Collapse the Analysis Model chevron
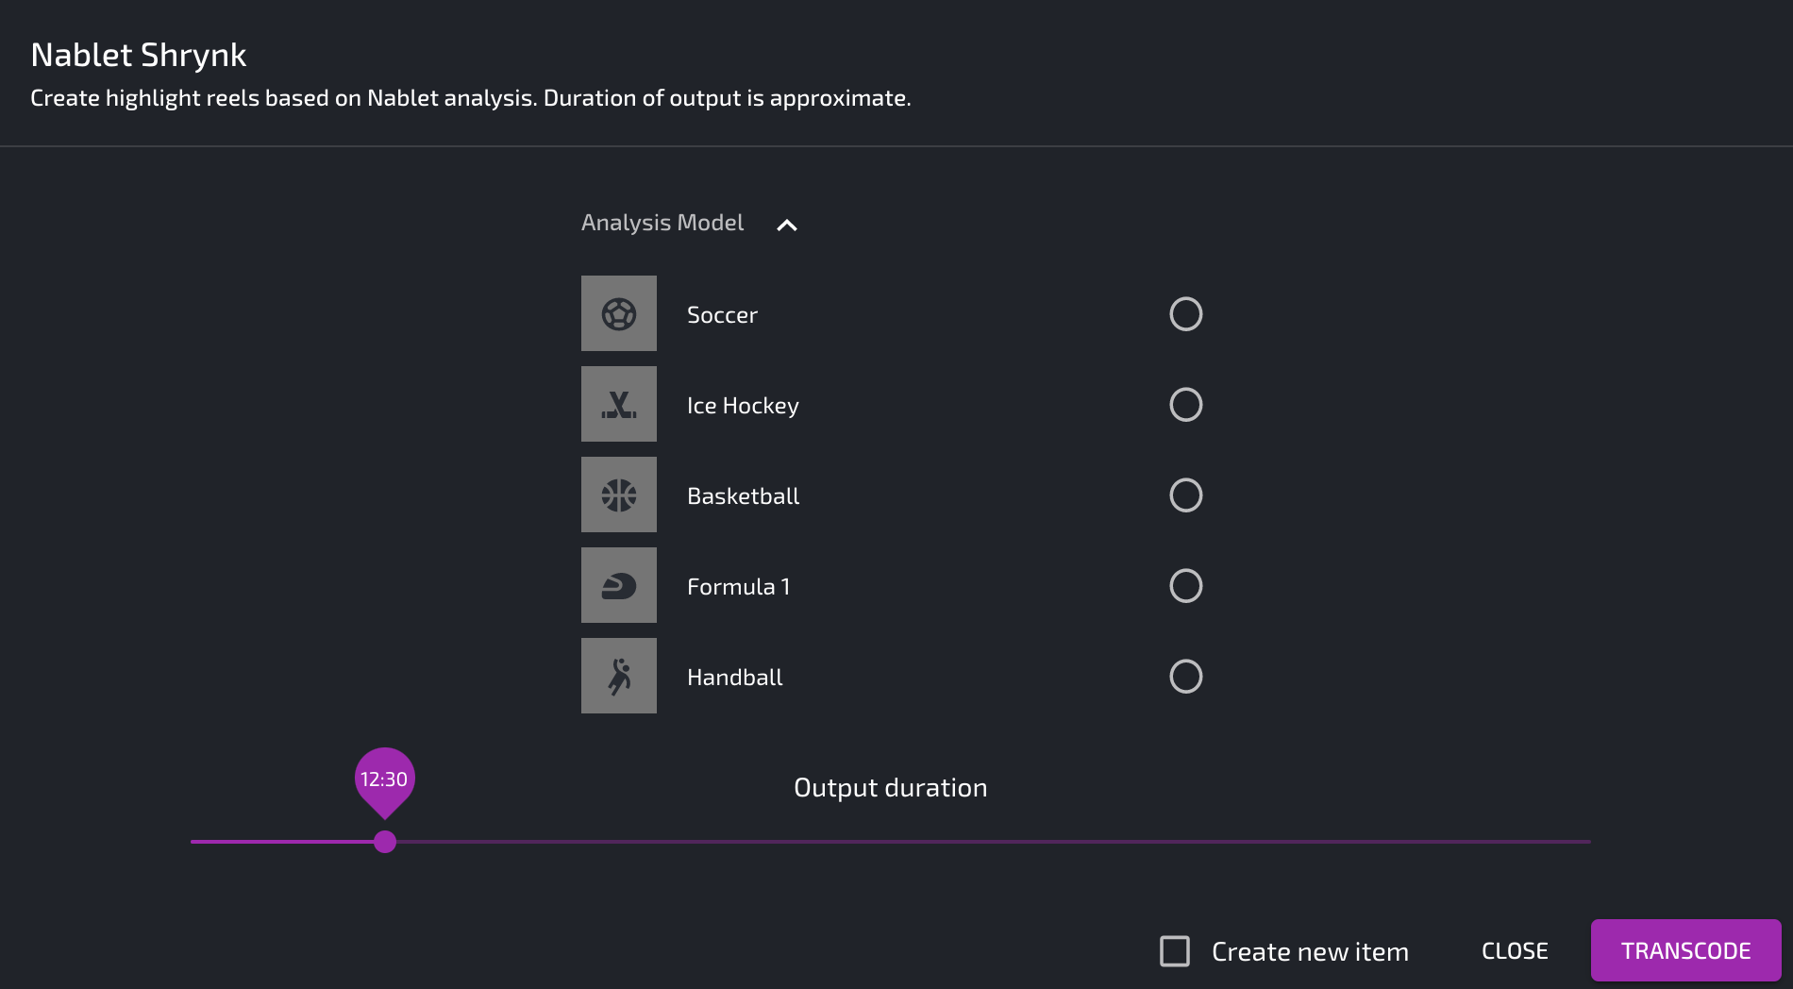 [x=786, y=225]
